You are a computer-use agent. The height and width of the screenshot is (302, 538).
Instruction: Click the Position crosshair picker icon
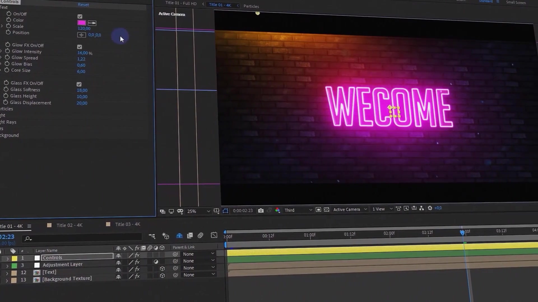point(82,35)
